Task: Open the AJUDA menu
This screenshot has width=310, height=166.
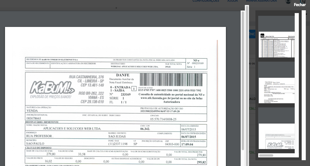Action: point(233,1)
